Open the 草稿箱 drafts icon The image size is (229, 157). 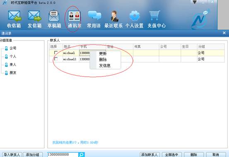pyautogui.click(x=54, y=16)
